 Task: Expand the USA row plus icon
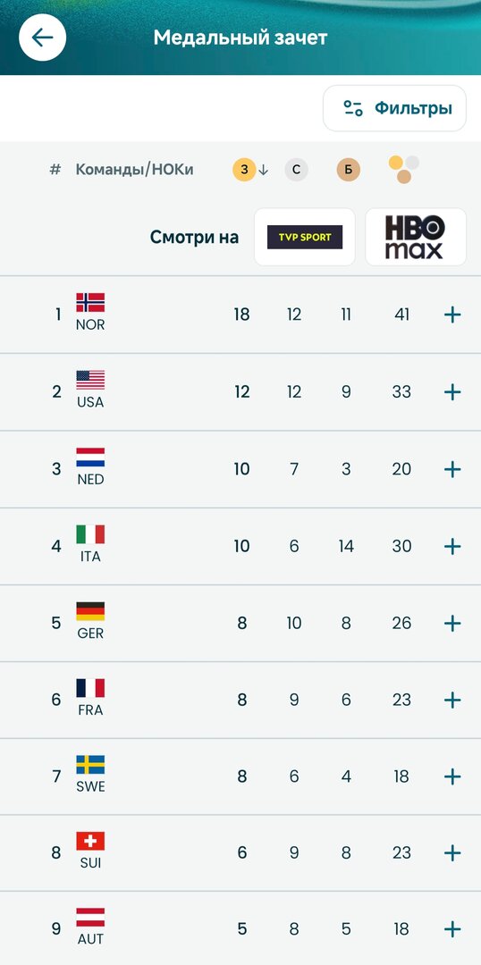(x=452, y=392)
